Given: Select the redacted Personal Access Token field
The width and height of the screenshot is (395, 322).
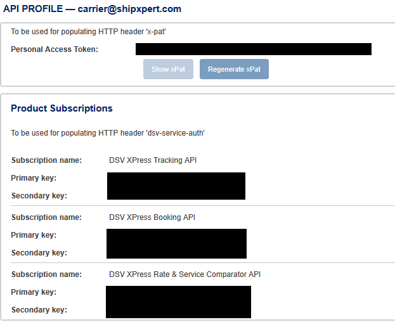Looking at the screenshot, I should click(253, 49).
